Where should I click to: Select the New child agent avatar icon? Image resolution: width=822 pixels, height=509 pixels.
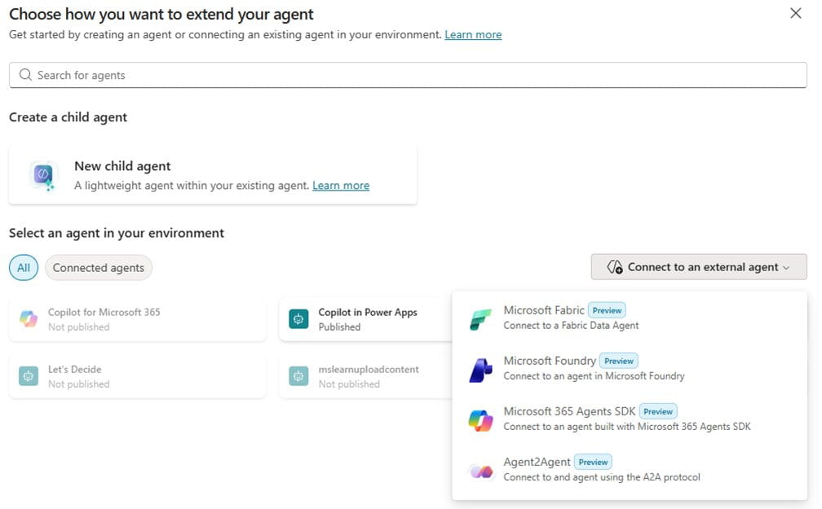point(42,174)
